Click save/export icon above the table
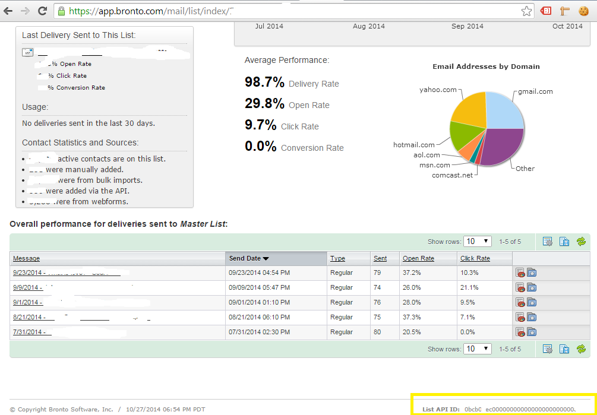The height and width of the screenshot is (415, 597). click(564, 241)
